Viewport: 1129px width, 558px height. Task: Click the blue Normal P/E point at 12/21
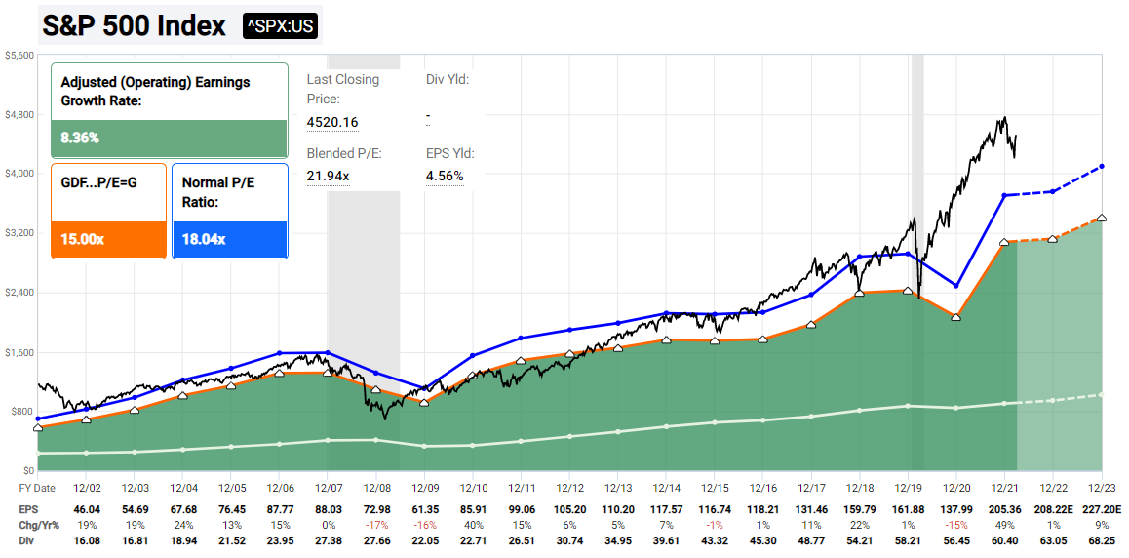1004,195
